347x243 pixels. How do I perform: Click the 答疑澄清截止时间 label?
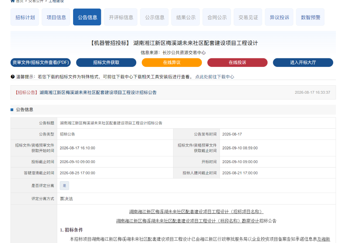[39, 173]
